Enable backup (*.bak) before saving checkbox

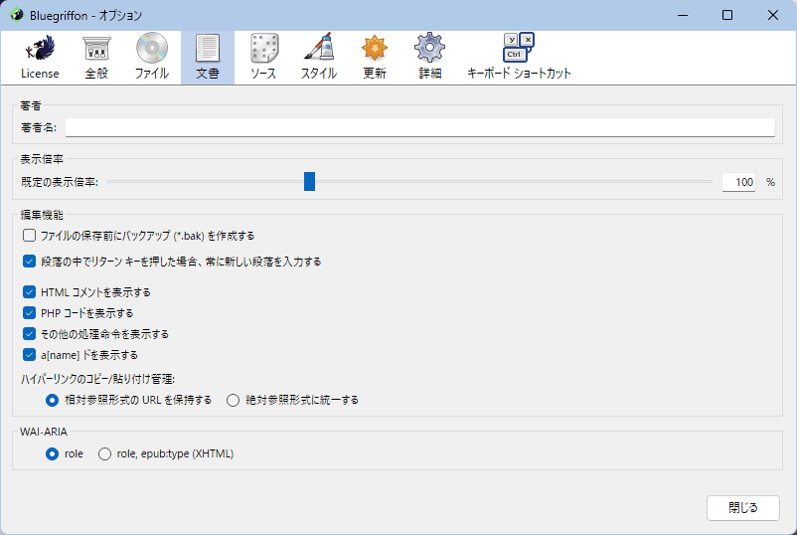[x=29, y=236]
